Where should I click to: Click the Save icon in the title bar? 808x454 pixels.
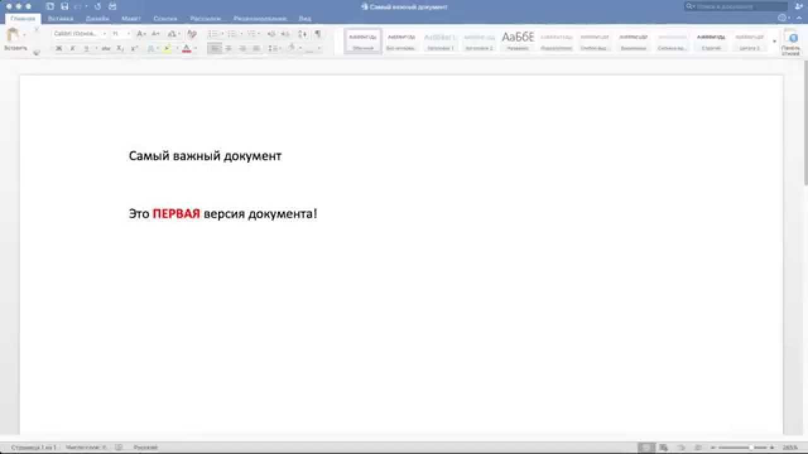click(64, 6)
